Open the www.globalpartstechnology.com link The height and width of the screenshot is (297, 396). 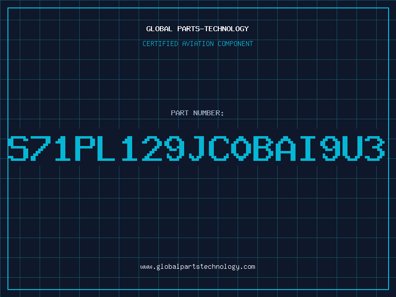pos(198,267)
